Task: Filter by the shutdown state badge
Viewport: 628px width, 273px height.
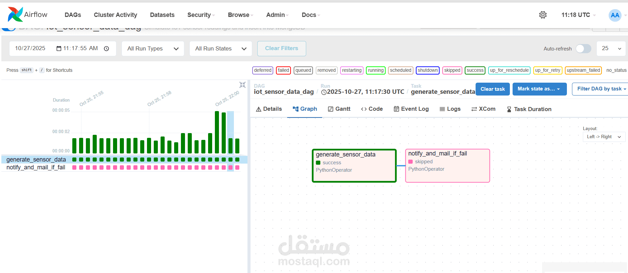Action: click(x=428, y=70)
